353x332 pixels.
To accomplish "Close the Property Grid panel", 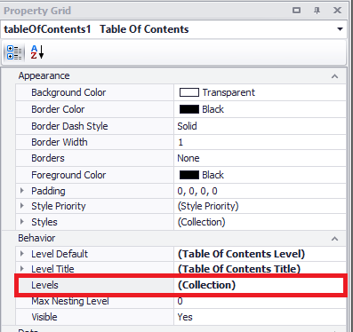I will click(x=337, y=11).
